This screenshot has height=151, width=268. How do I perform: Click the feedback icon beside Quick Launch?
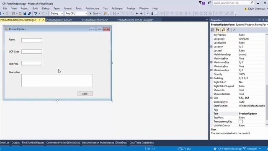click(209, 3)
